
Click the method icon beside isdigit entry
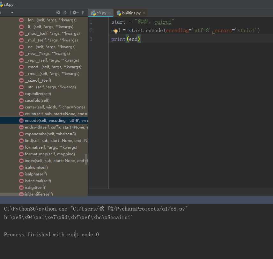tap(21, 188)
